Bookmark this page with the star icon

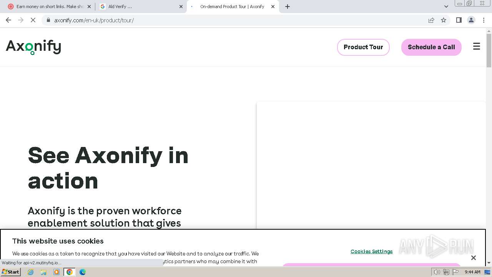coord(444,20)
